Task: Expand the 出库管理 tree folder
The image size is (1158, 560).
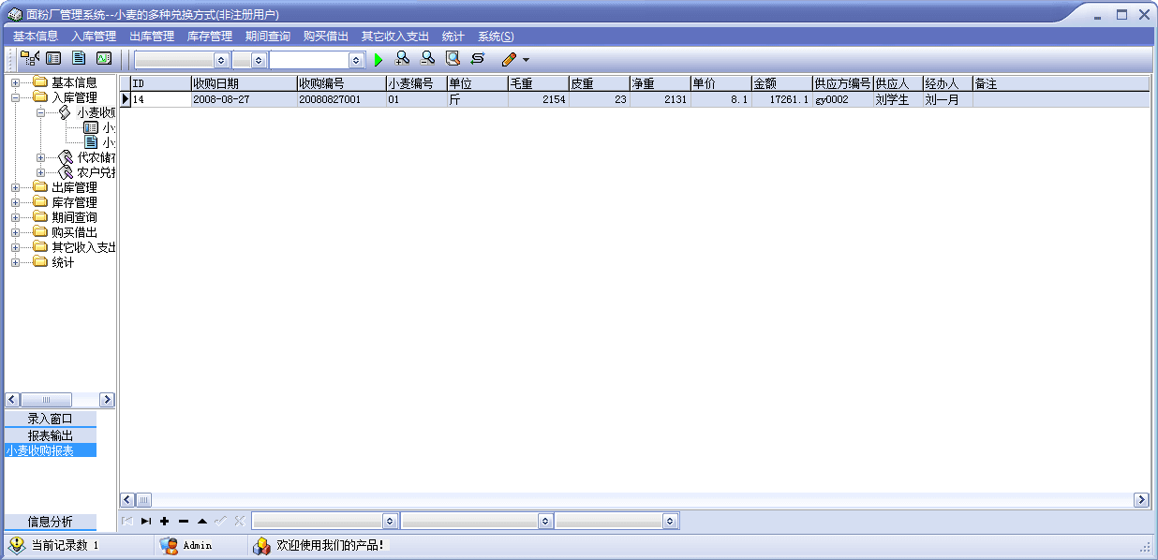Action: click(15, 187)
